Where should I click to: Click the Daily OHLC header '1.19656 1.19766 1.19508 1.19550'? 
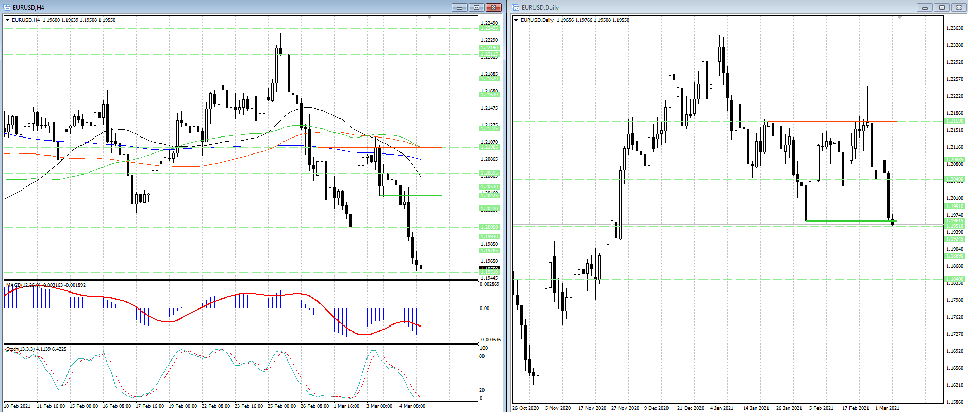point(593,20)
